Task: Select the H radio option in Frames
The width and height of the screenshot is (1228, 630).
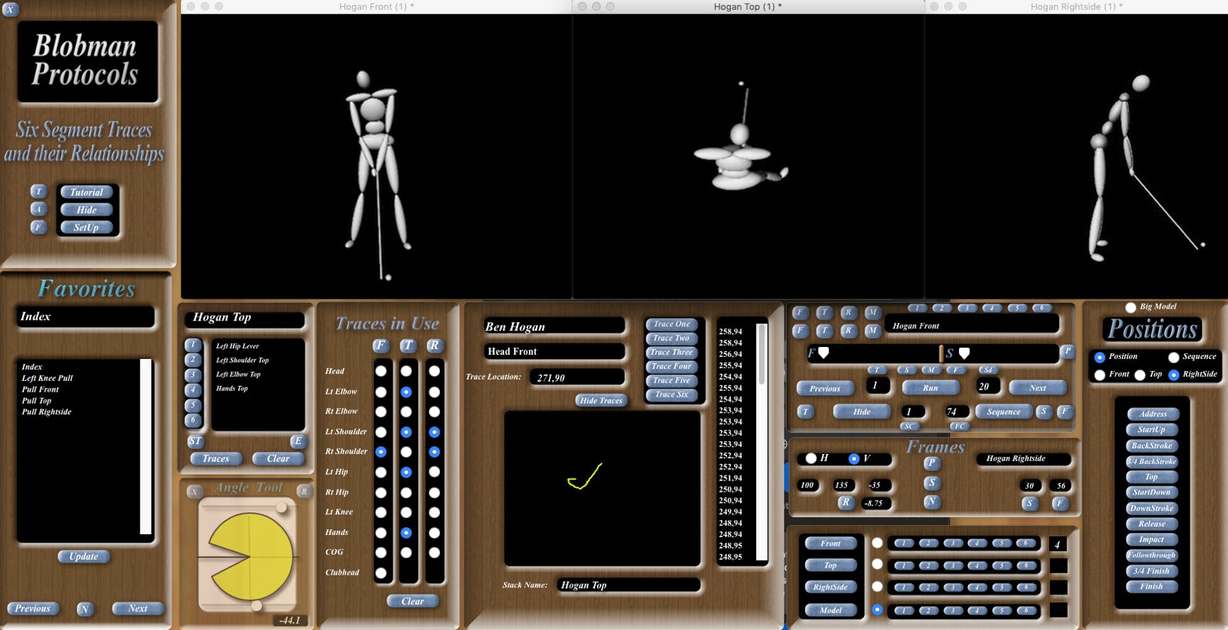Action: (811, 458)
